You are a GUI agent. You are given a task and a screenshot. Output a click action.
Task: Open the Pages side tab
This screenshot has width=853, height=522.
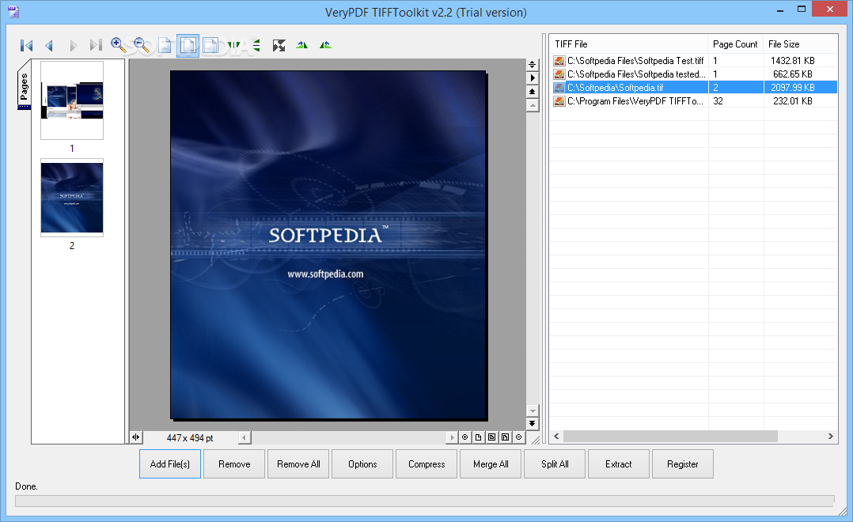tap(24, 85)
